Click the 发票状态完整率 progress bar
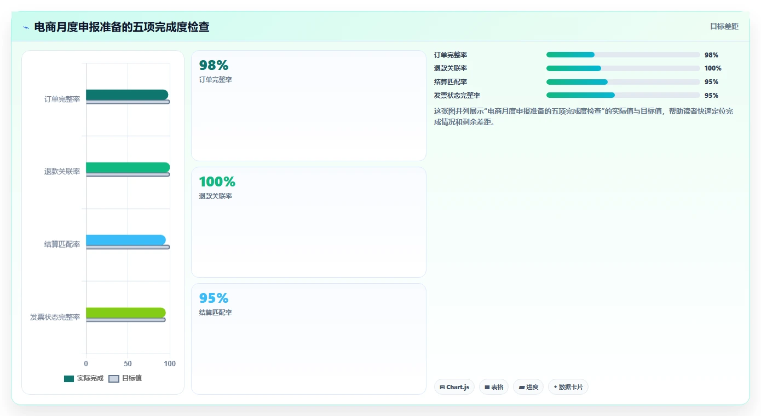 coord(623,95)
